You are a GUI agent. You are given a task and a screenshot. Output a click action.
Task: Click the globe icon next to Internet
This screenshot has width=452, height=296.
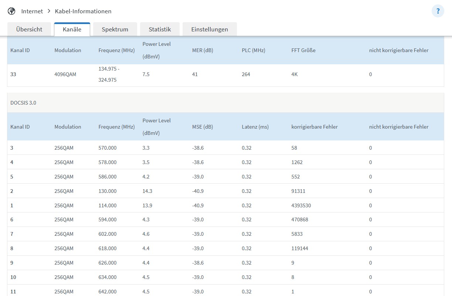pyautogui.click(x=11, y=11)
